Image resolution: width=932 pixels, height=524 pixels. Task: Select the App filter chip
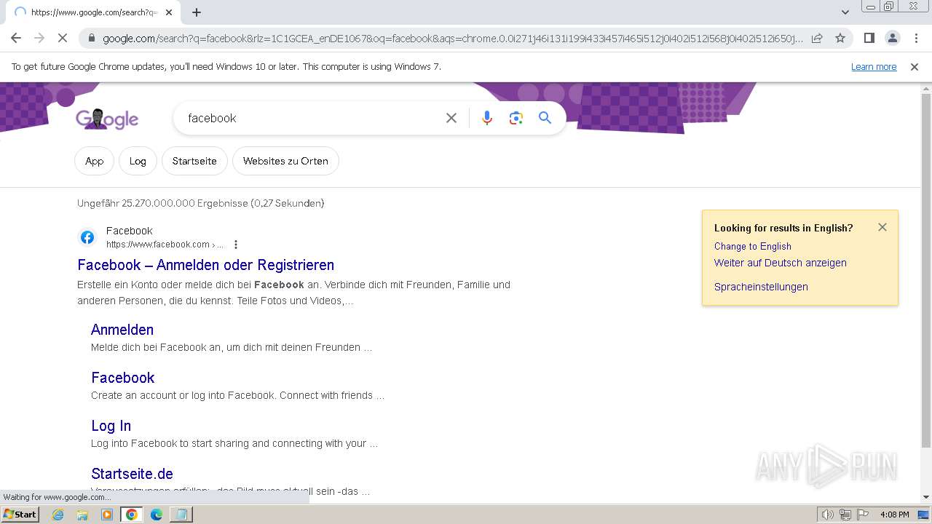tap(95, 161)
